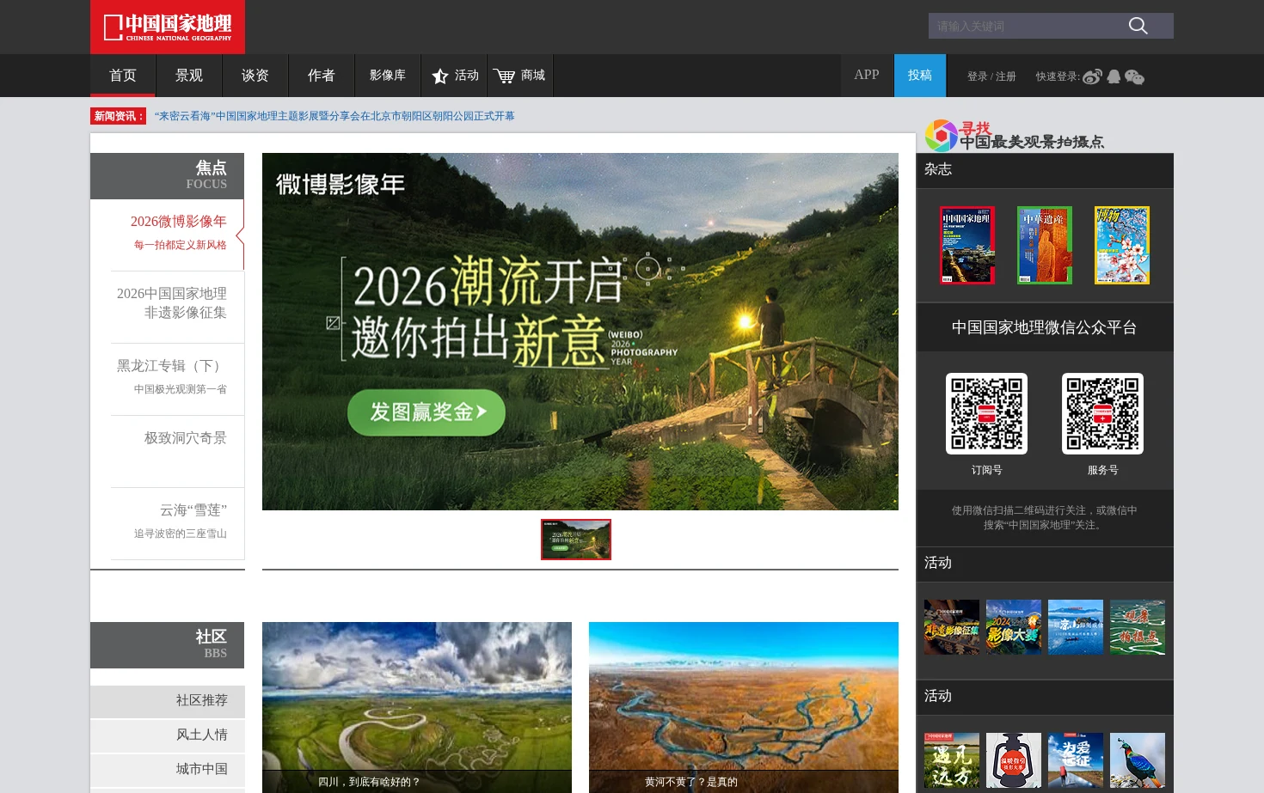This screenshot has width=1264, height=793.
Task: Go to the 首页 tab
Action: pyautogui.click(x=123, y=76)
